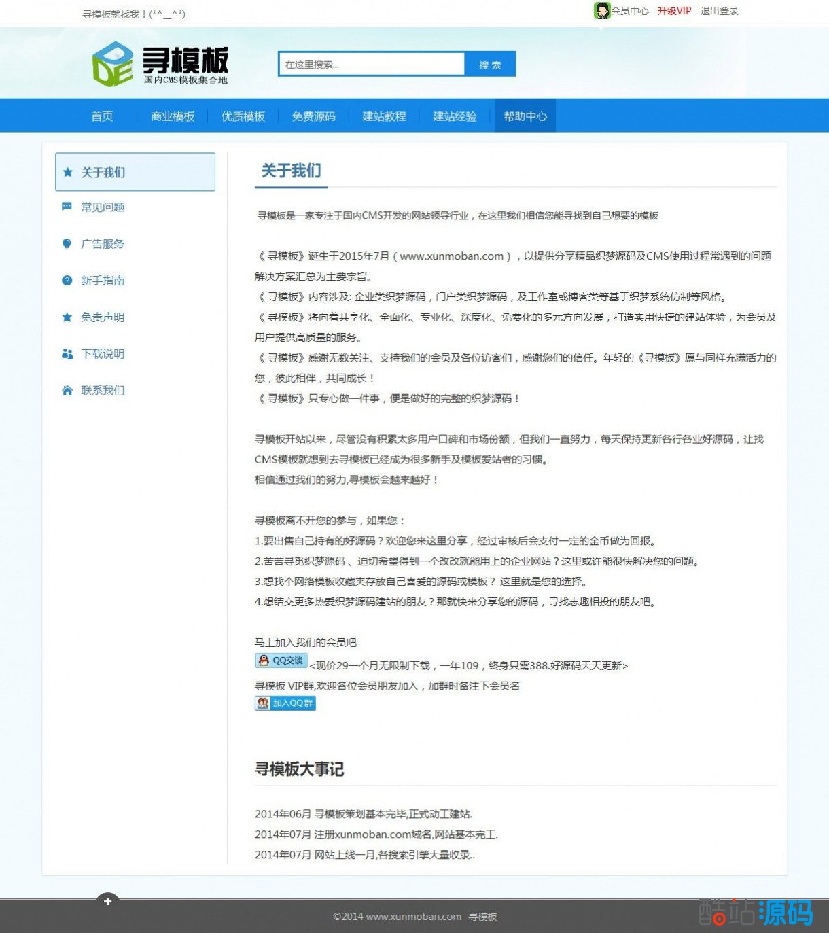
Task: Go to 首页 in navigation bar
Action: [x=102, y=116]
